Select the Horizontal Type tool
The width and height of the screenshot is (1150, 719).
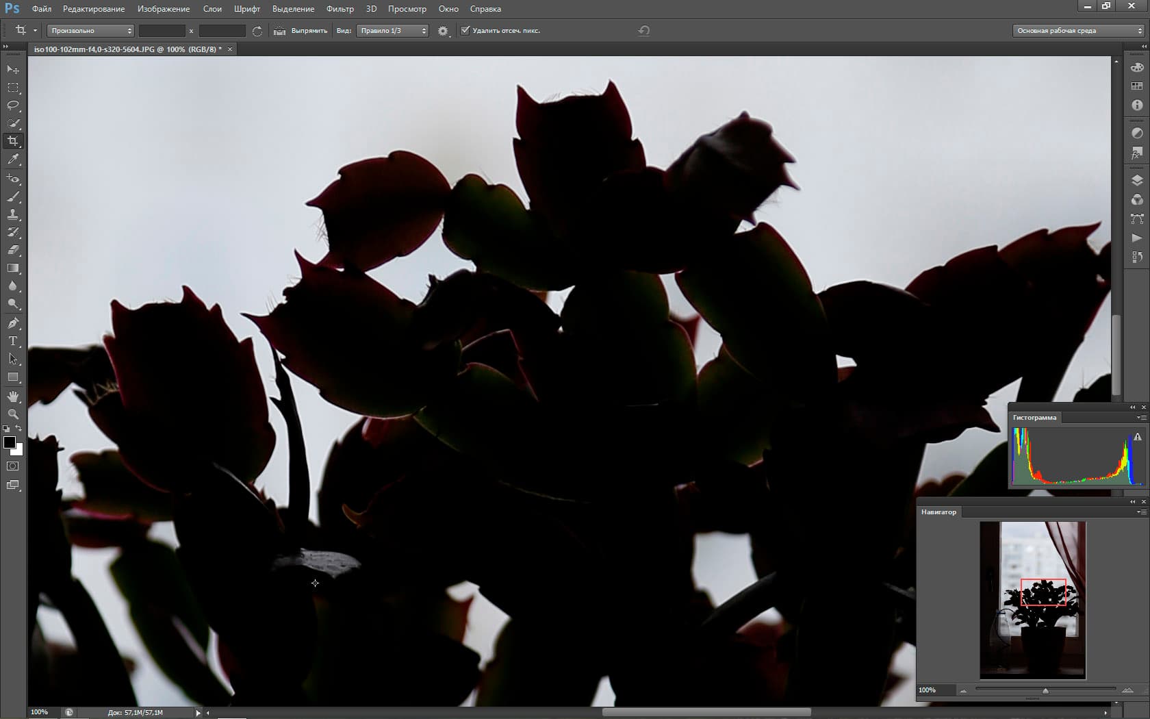coord(13,341)
